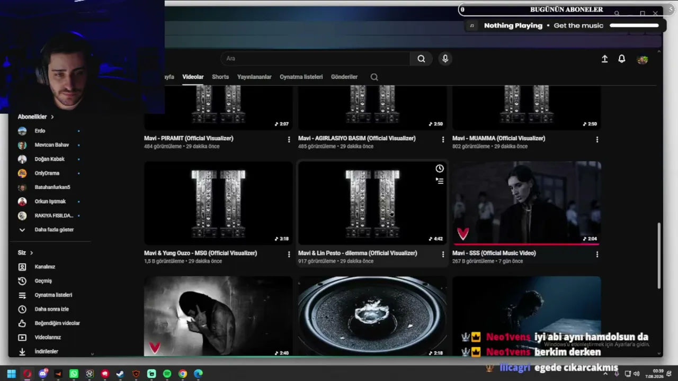678x381 pixels.
Task: Open options menu for Mavi & Lin Pesto - dilemma
Action: (x=443, y=255)
